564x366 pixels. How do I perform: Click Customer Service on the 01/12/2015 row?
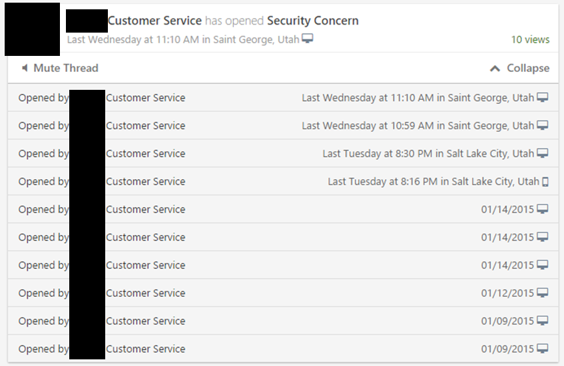[145, 293]
